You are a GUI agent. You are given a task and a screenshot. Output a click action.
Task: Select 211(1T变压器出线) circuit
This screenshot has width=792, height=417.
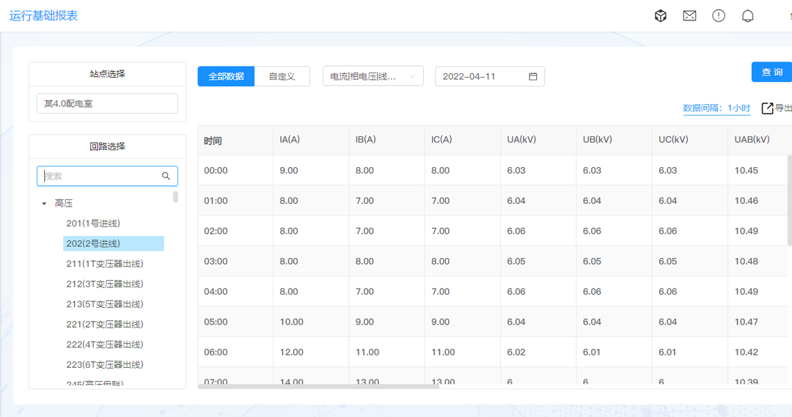(104, 264)
